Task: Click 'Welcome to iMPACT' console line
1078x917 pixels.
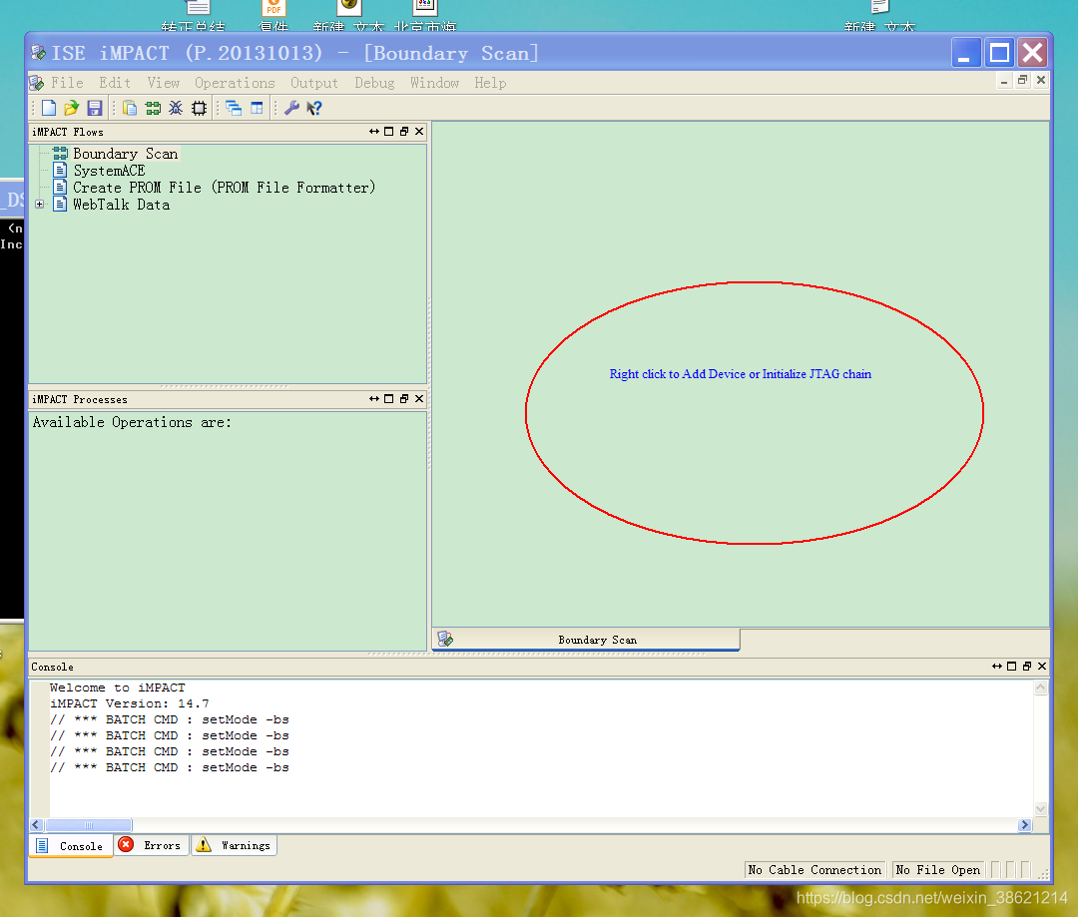Action: click(118, 688)
